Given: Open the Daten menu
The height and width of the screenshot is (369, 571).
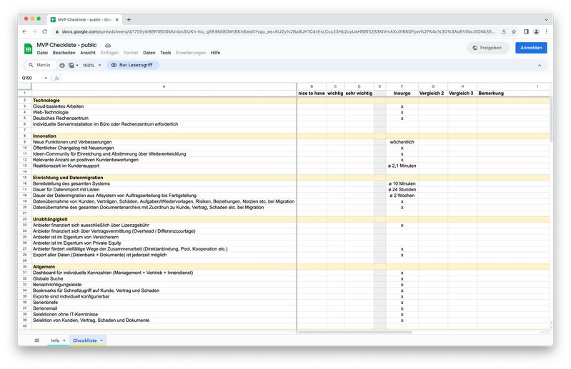Looking at the screenshot, I should 149,53.
